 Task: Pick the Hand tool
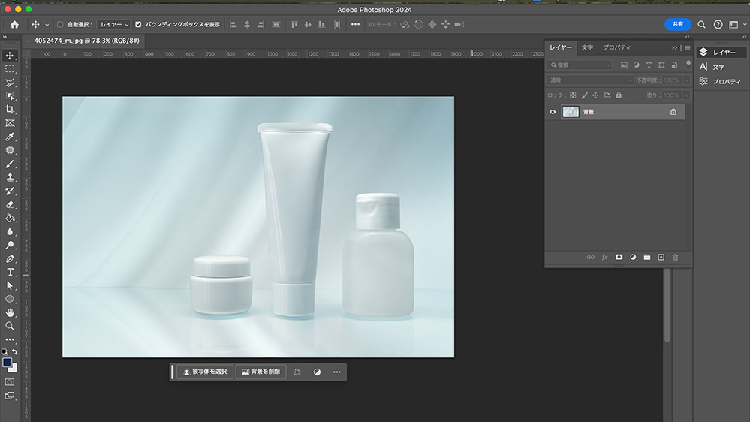point(10,312)
